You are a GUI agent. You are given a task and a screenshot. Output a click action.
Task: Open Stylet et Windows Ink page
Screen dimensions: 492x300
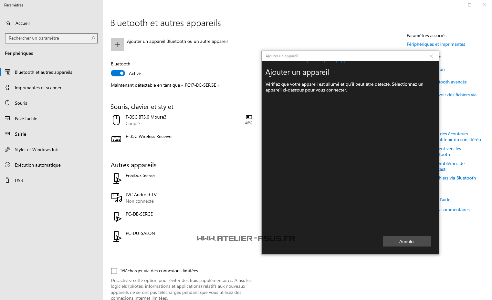36,150
